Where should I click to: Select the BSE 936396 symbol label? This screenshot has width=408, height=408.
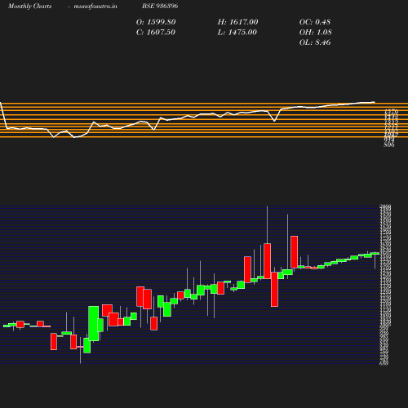pyautogui.click(x=160, y=6)
